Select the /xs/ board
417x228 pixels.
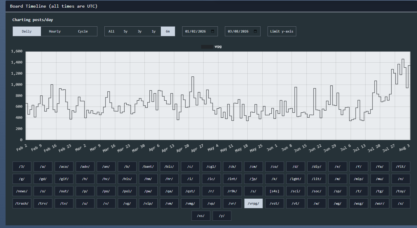click(201, 216)
